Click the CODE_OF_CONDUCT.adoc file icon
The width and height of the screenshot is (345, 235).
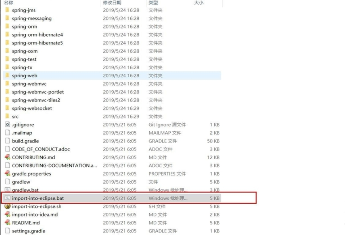(x=7, y=149)
